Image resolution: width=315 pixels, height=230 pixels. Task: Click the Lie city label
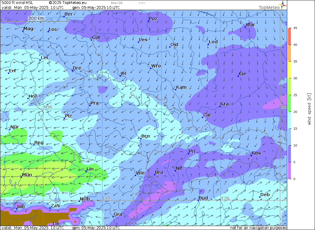tap(56, 224)
